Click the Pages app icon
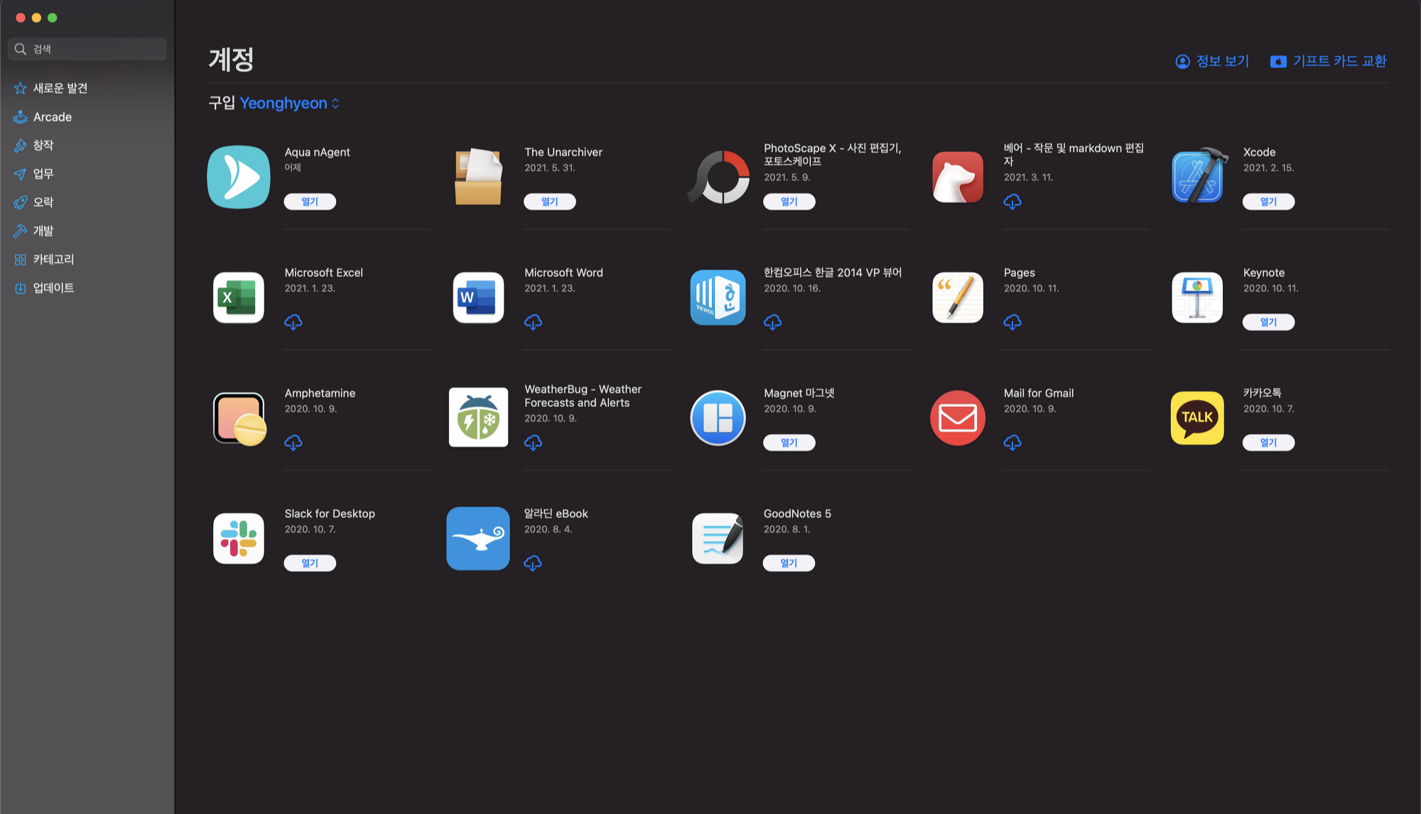The image size is (1421, 814). tap(958, 298)
